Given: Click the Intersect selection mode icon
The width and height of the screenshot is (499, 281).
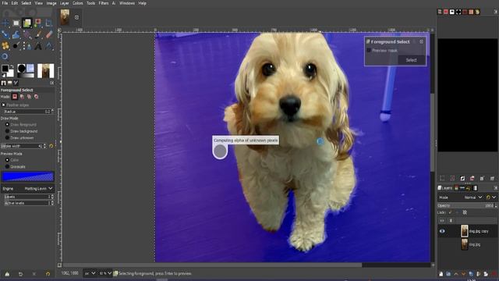Looking at the screenshot, I should (37, 97).
